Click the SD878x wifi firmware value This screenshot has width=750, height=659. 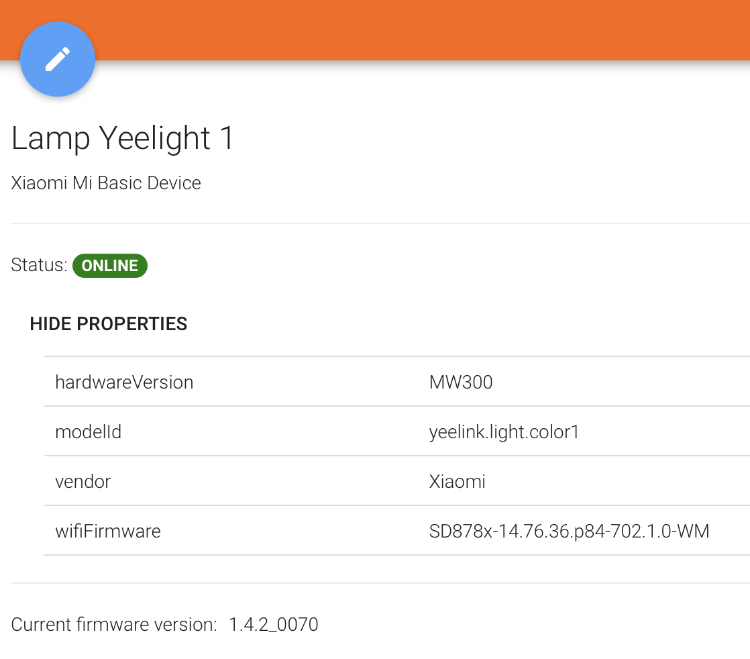(569, 531)
